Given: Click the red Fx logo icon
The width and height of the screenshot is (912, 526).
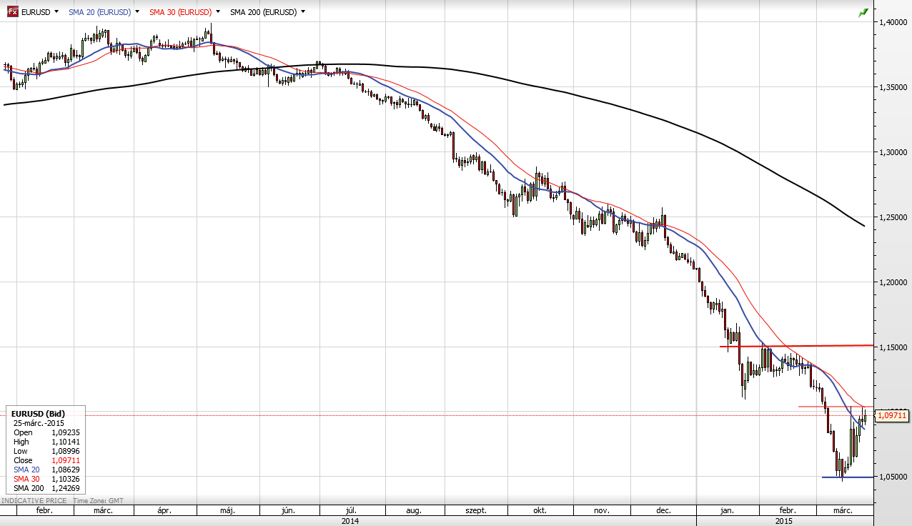Looking at the screenshot, I should (x=12, y=12).
